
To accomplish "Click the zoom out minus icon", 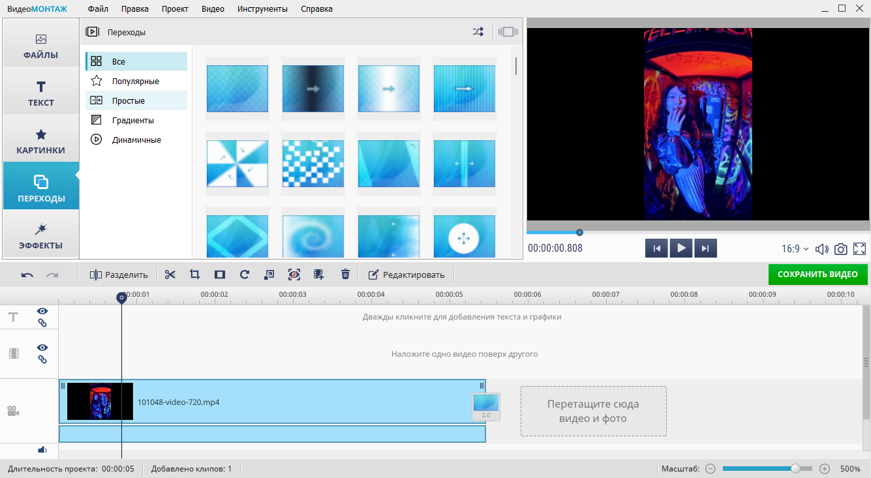I will [711, 469].
